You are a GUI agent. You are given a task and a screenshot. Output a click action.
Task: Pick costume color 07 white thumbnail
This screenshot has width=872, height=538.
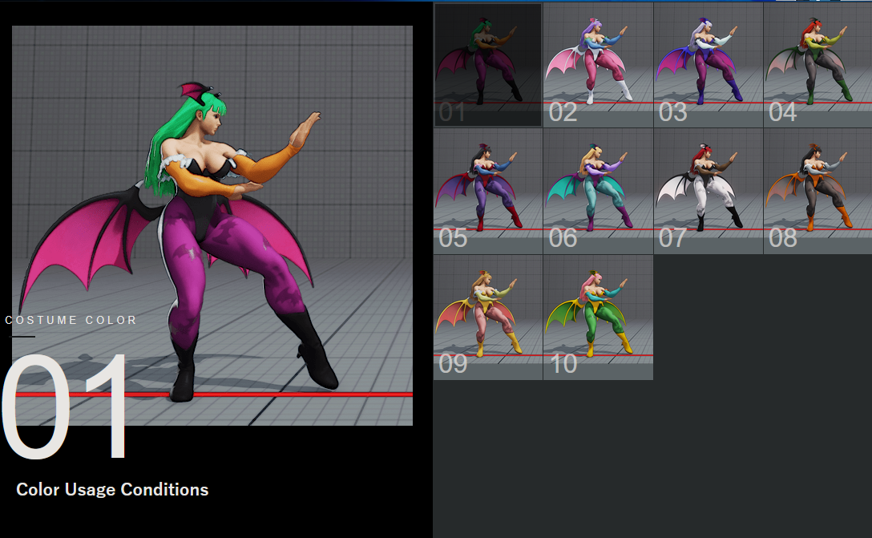pos(708,192)
